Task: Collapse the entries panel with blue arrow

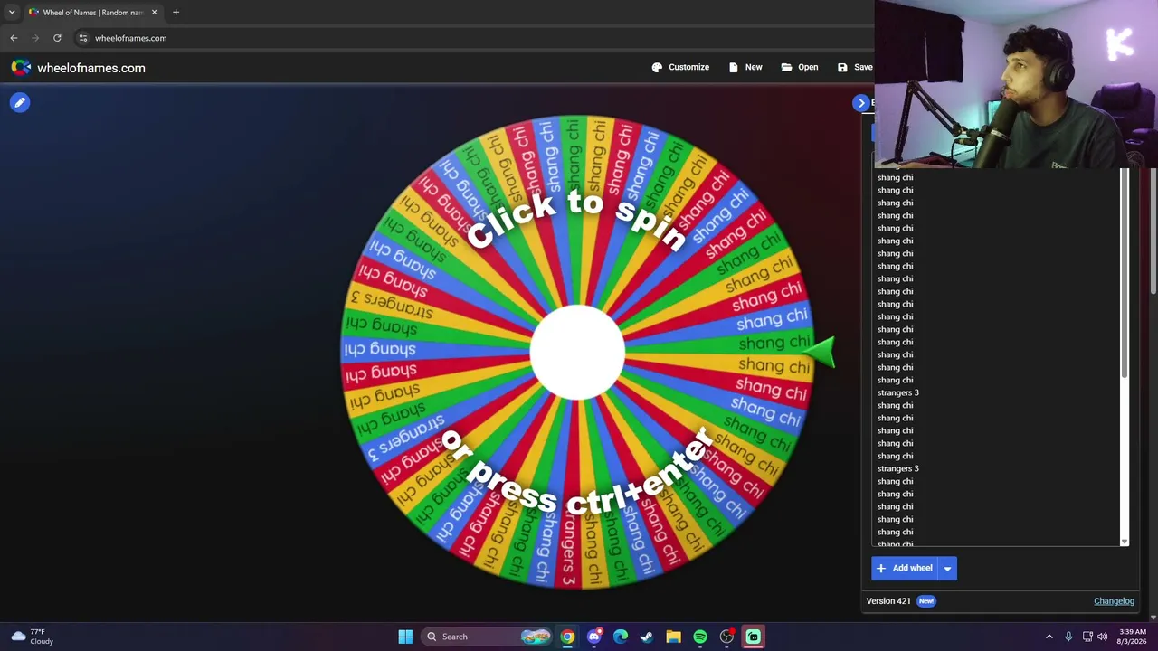Action: (860, 103)
